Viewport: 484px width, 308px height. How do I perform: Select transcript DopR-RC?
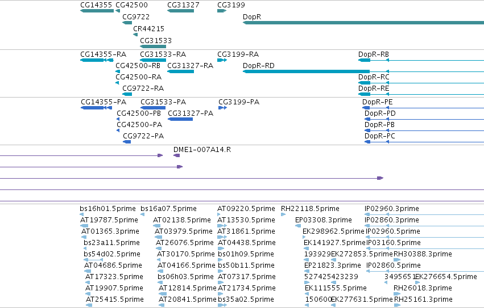(421, 83)
